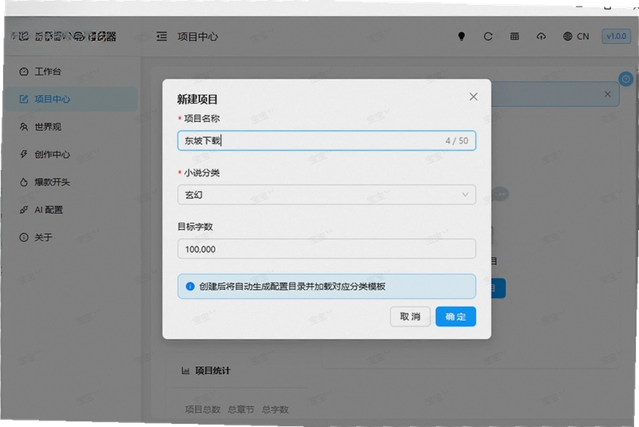639x427 pixels.
Task: Click the info icon in the notice
Action: [190, 287]
